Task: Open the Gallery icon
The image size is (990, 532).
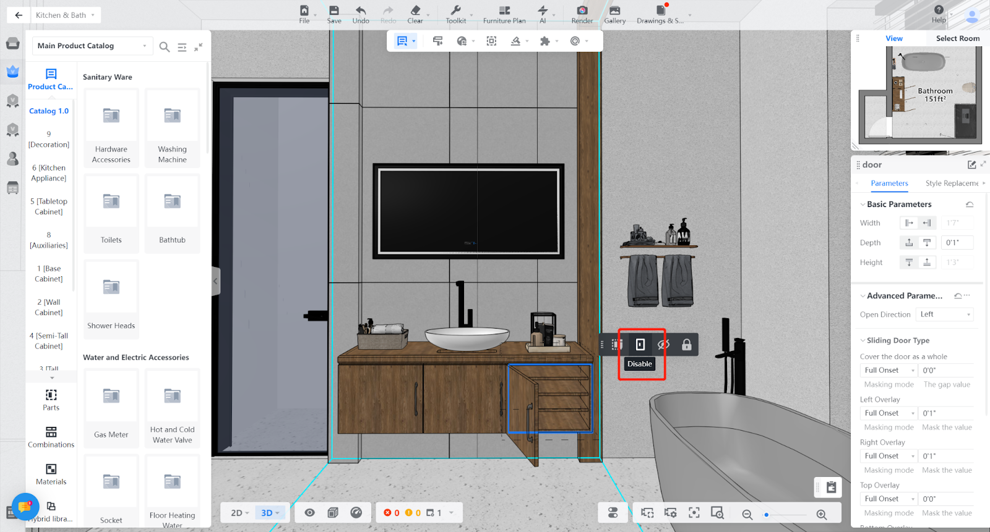Action: (x=614, y=11)
